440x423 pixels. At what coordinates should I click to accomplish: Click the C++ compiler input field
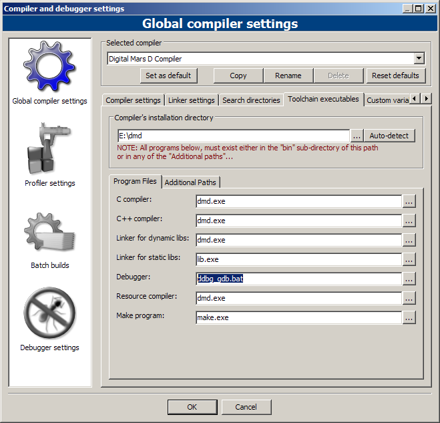(x=298, y=221)
